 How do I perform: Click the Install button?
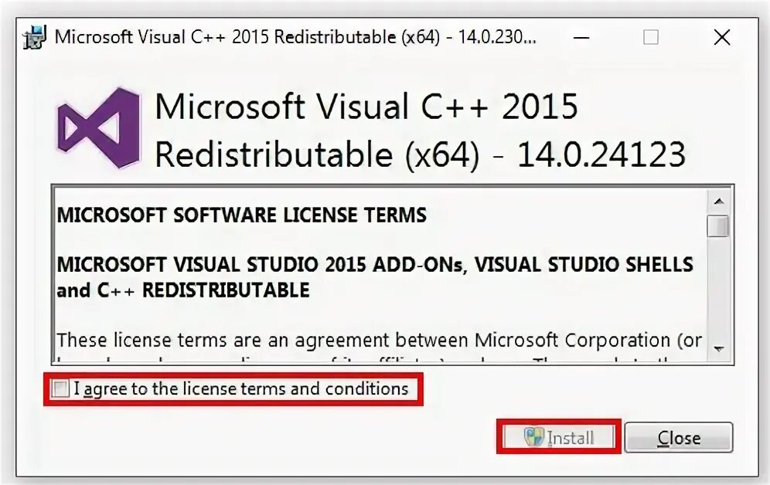click(x=559, y=436)
